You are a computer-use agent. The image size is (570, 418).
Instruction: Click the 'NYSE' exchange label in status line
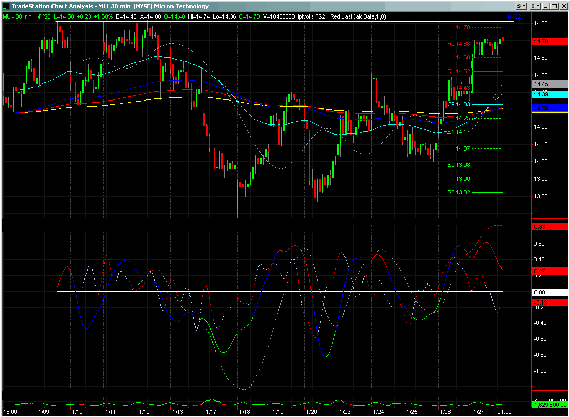(43, 16)
